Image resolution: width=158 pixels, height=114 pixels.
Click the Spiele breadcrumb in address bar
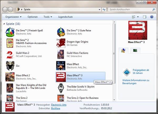27,10
